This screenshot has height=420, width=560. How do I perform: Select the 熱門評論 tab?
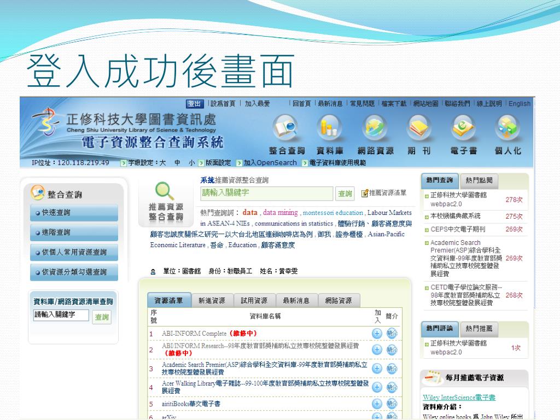[440, 328]
